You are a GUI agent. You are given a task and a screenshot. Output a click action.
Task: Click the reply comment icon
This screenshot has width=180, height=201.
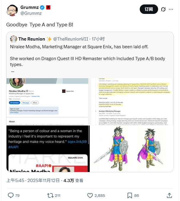[11, 195]
